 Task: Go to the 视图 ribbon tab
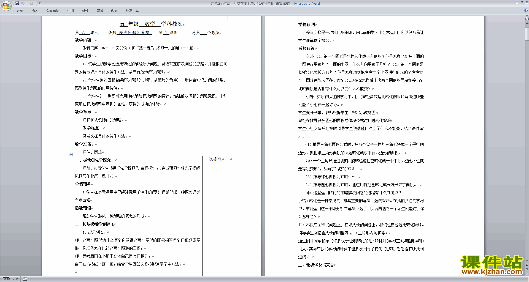[114, 10]
